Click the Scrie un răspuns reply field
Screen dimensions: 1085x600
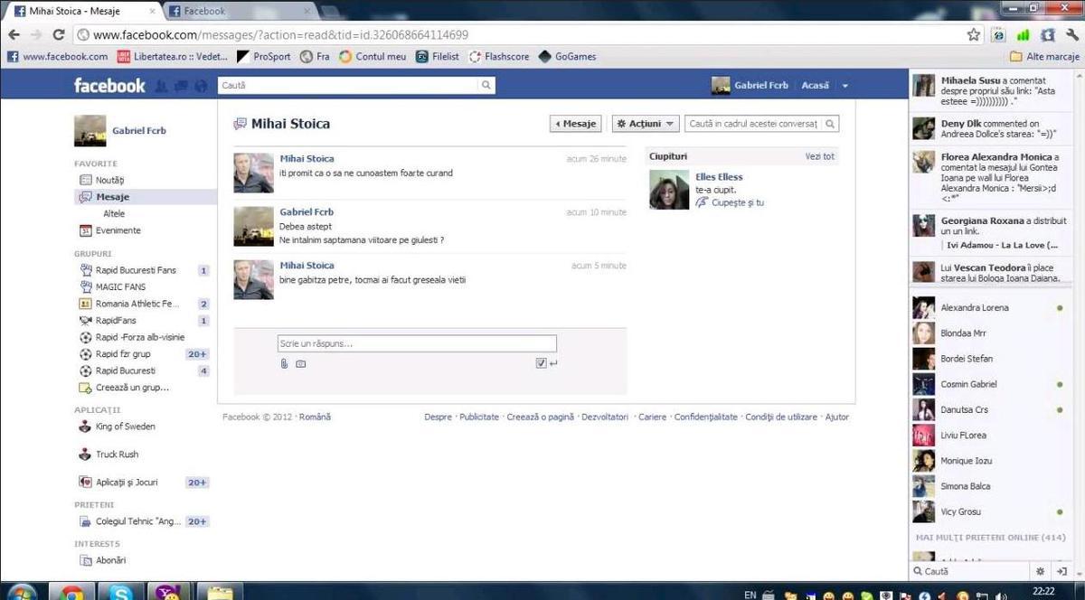click(x=416, y=343)
